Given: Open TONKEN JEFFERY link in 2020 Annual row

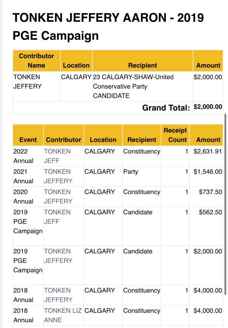Looking at the screenshot, I should point(58,196).
